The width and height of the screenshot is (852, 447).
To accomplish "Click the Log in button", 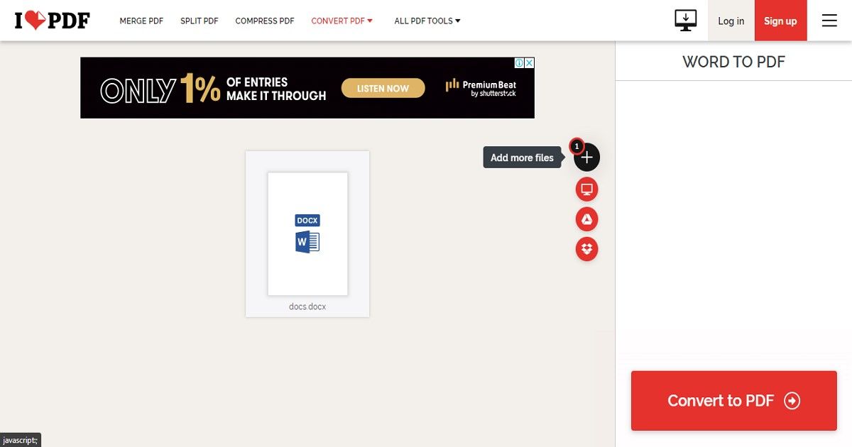I will [731, 21].
